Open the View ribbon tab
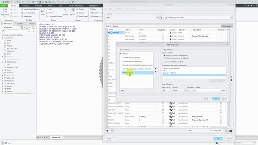Screen dimensions: 258x145 (60, 6)
